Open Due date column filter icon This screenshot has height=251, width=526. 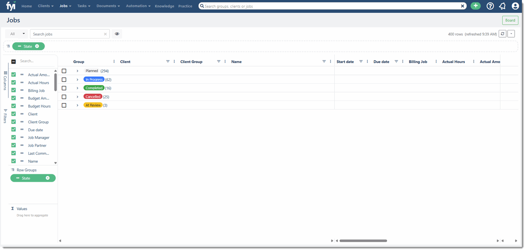tap(396, 62)
